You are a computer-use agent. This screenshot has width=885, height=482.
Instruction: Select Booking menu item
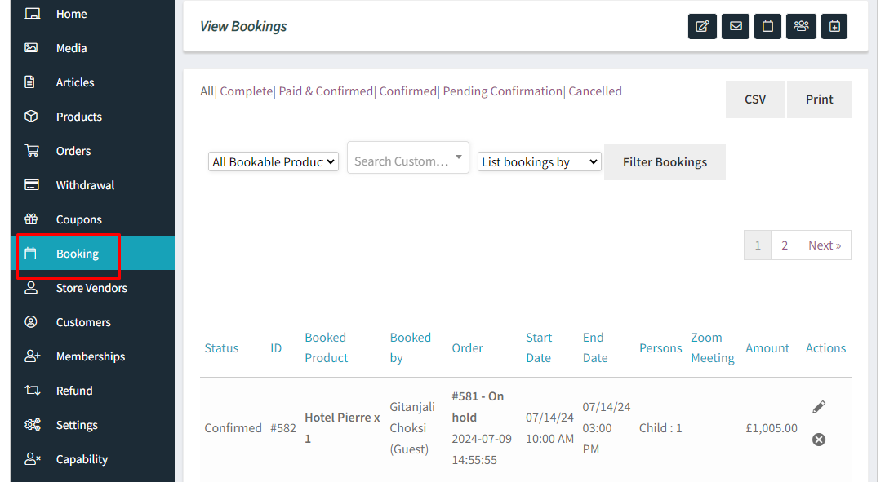(x=78, y=254)
